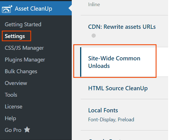Click the Asset CleanUp speedometer icon
Image resolution: width=172 pixels, height=140 pixels.
pos(7,9)
